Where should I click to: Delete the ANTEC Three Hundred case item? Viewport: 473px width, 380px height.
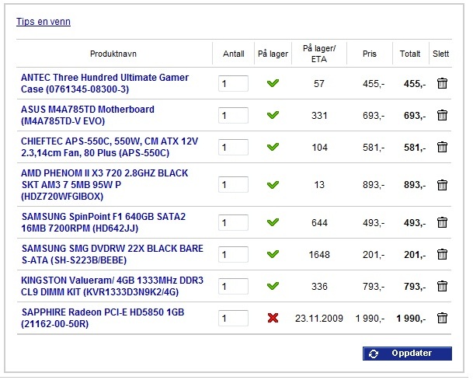(x=442, y=83)
